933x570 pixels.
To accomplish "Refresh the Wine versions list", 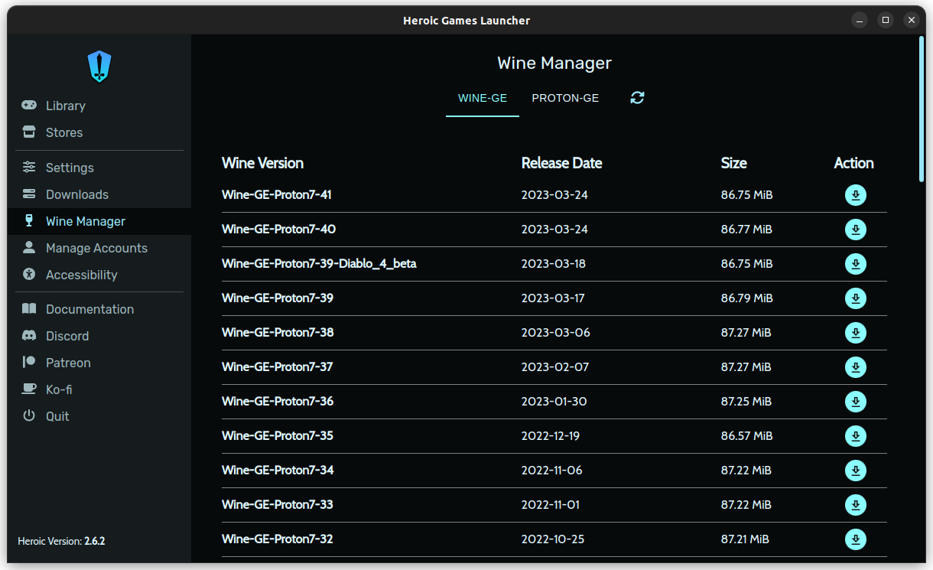I will point(637,97).
